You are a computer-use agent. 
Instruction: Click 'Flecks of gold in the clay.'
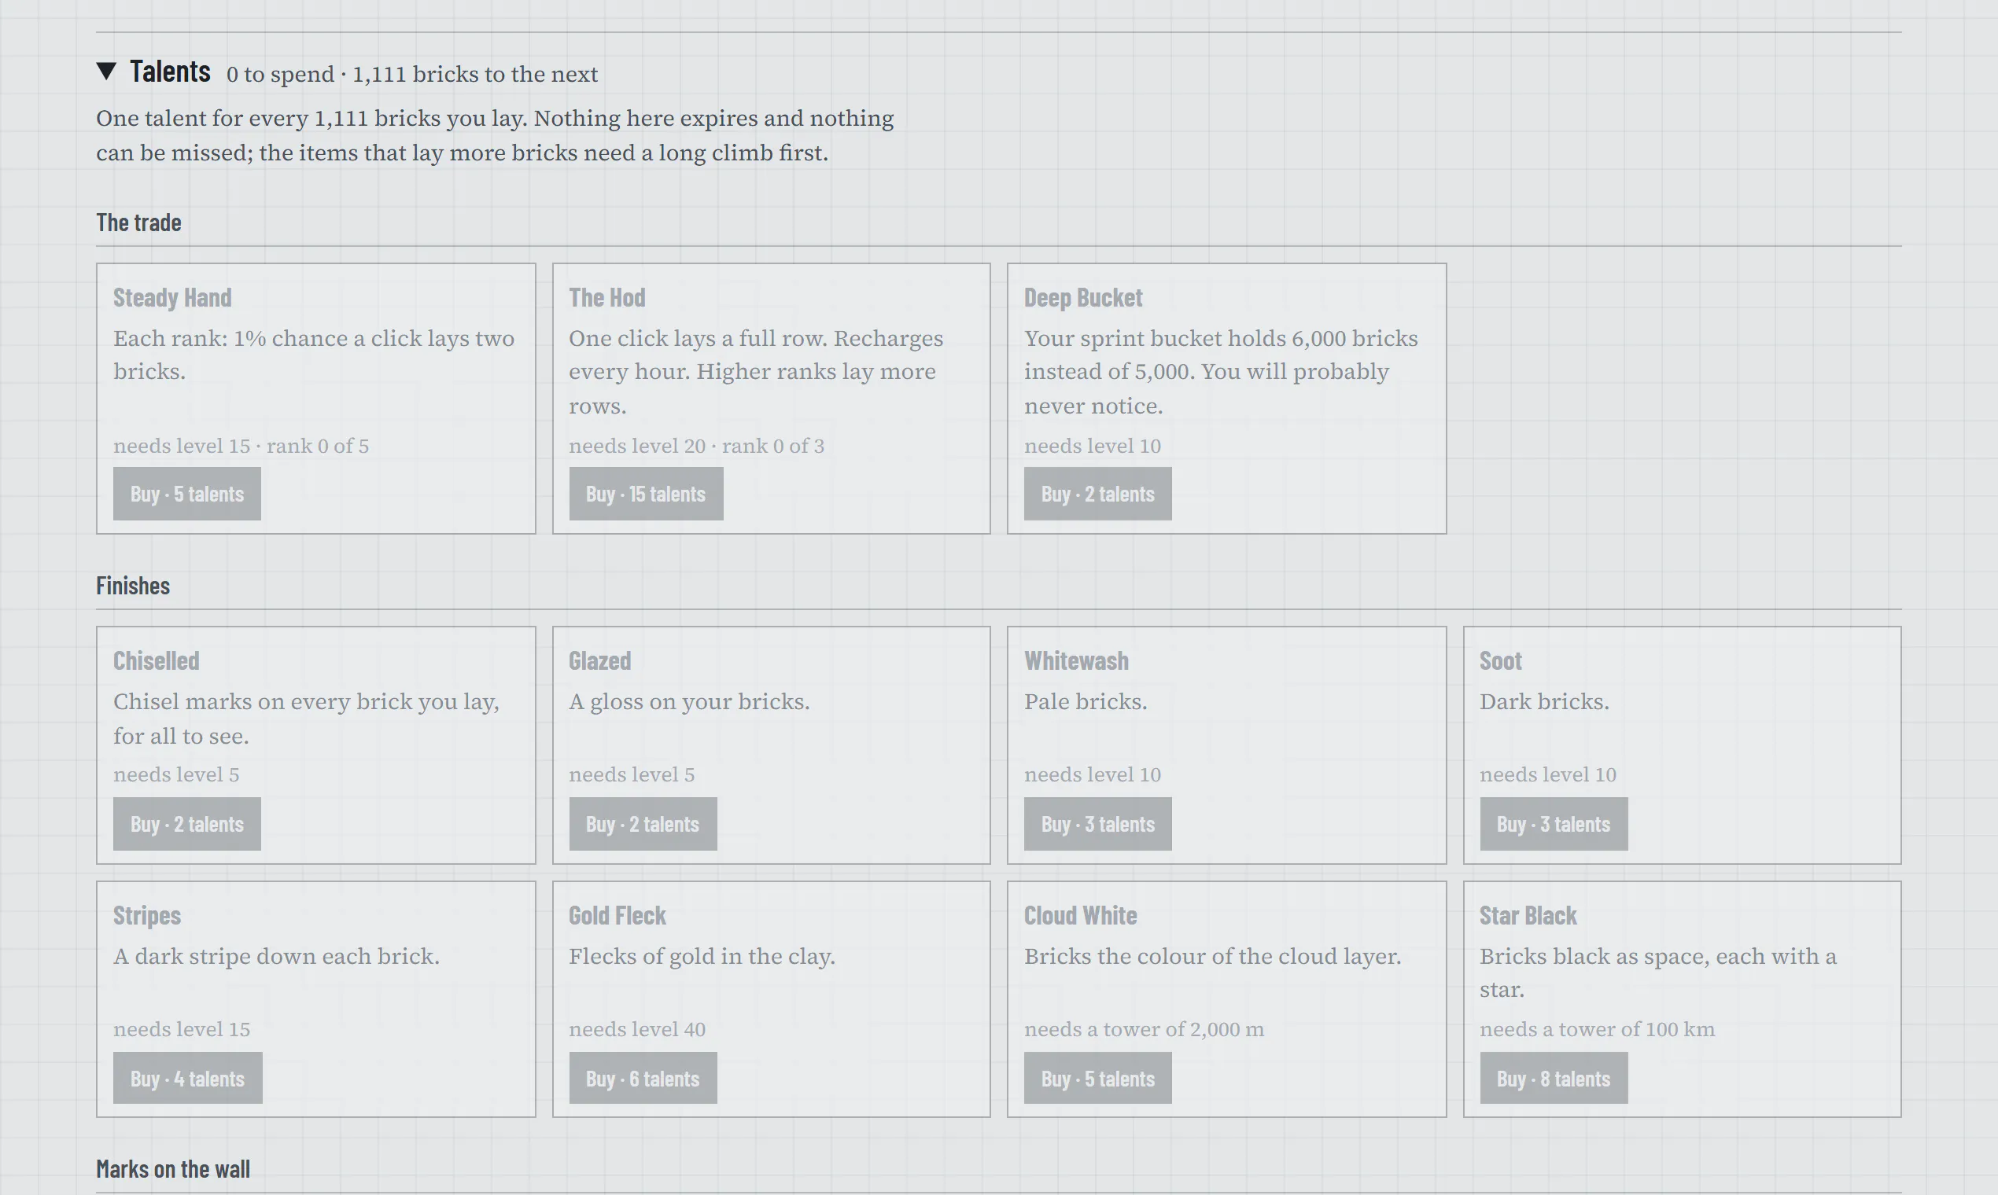pos(702,957)
